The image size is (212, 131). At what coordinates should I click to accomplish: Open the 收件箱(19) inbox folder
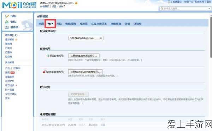click(11, 35)
